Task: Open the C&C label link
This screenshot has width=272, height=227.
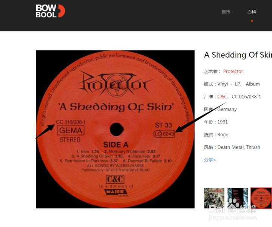Action: pyautogui.click(x=222, y=97)
